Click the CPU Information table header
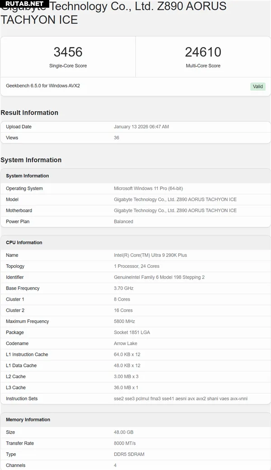Viewport: 271px width, 470px height. [x=24, y=242]
